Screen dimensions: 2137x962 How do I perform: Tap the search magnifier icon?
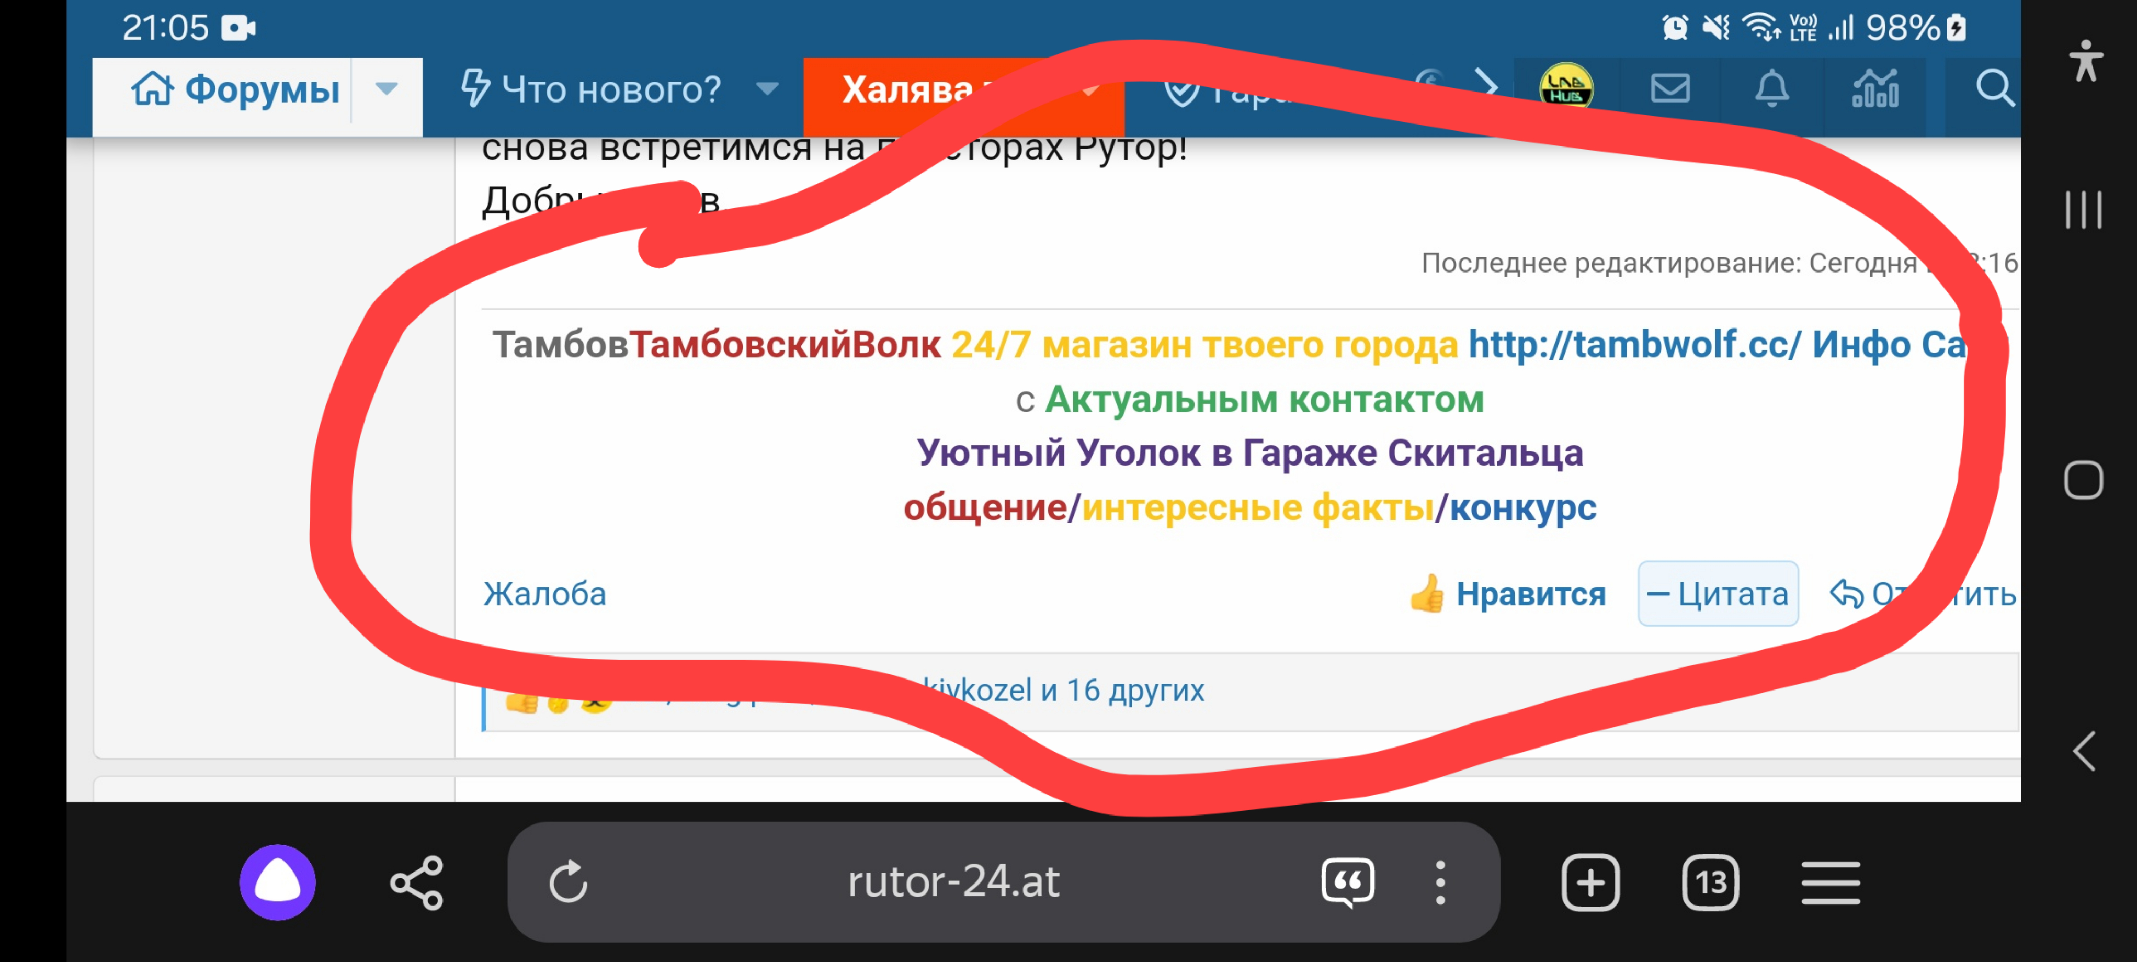(1994, 88)
